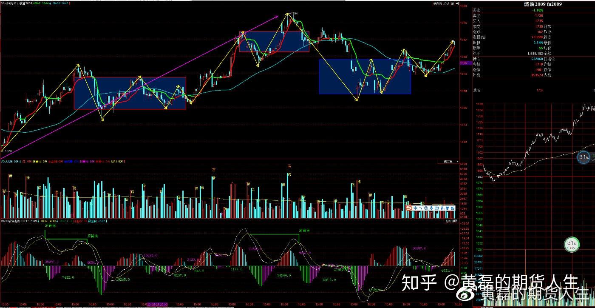Click the 涨停 price 1901
This screenshot has height=308, width=595.
[539, 70]
